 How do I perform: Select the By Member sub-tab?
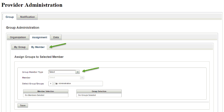pos(38,47)
